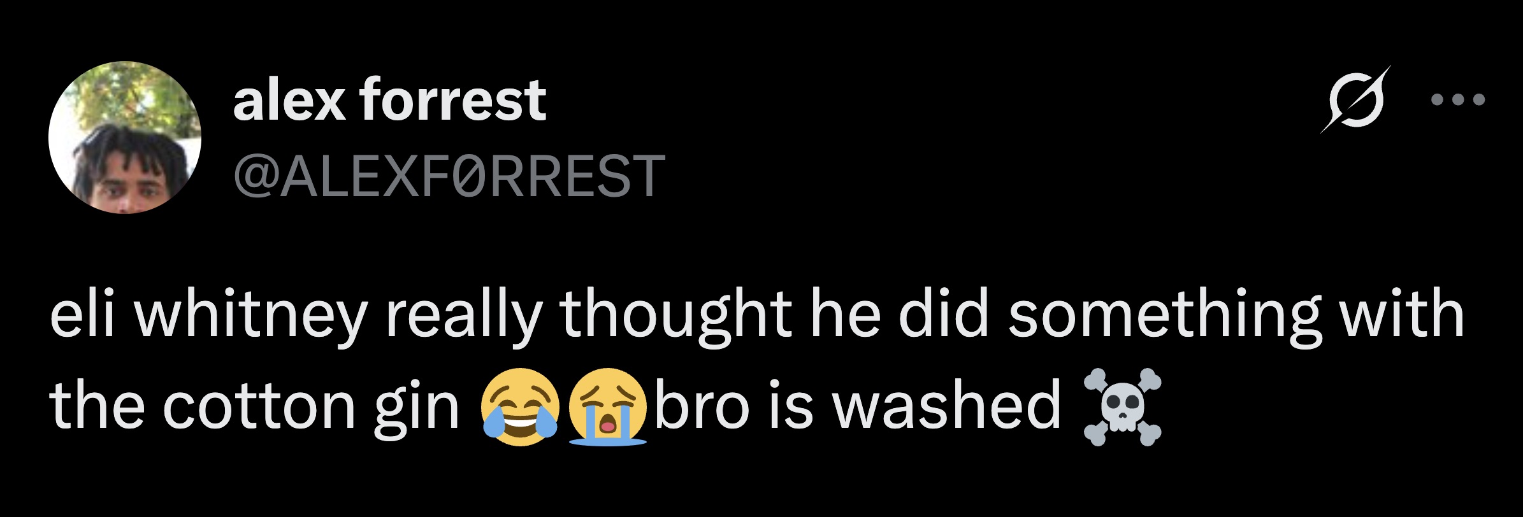Click the loudly crying face emoji
The image size is (1523, 517).
tap(607, 407)
